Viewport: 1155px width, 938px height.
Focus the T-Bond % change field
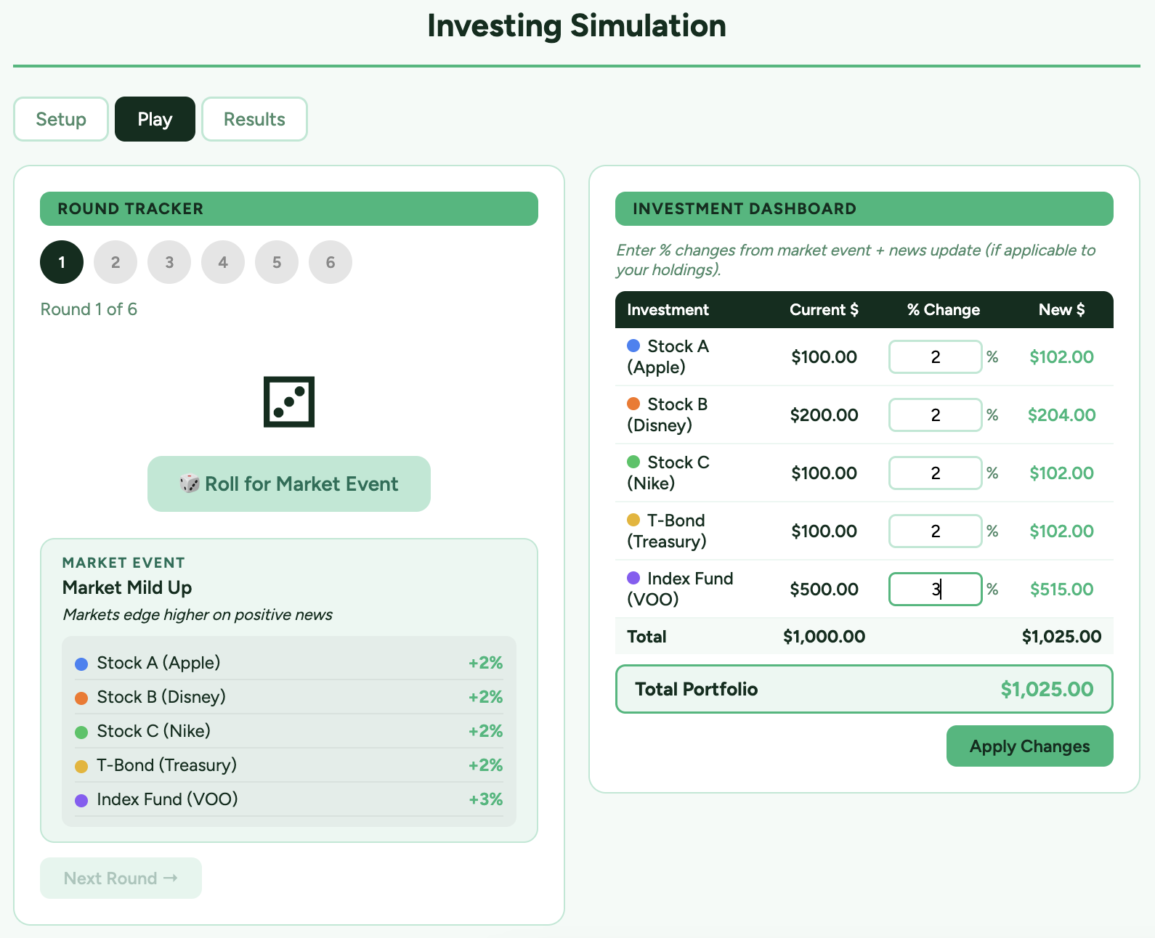tap(935, 531)
